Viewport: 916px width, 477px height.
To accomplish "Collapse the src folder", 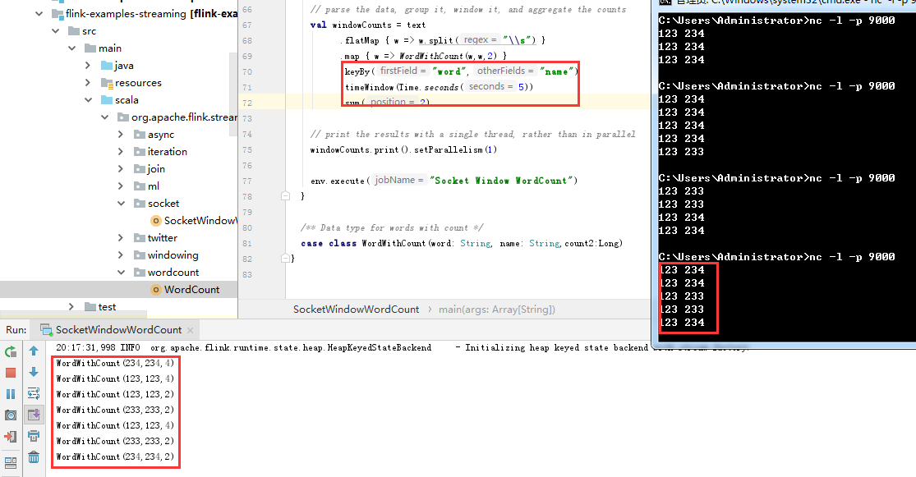I will pyautogui.click(x=56, y=31).
